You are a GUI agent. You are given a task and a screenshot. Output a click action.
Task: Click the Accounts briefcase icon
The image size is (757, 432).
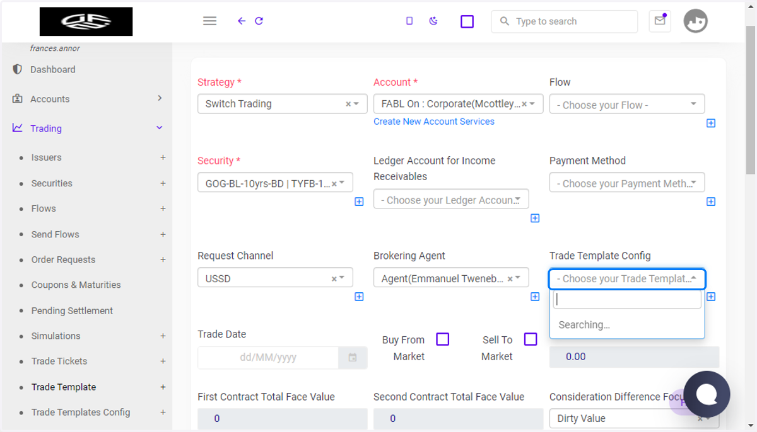[x=17, y=99]
